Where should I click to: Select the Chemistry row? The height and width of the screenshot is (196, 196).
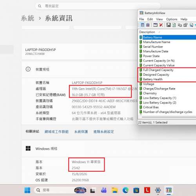pyautogui.click(x=167, y=93)
